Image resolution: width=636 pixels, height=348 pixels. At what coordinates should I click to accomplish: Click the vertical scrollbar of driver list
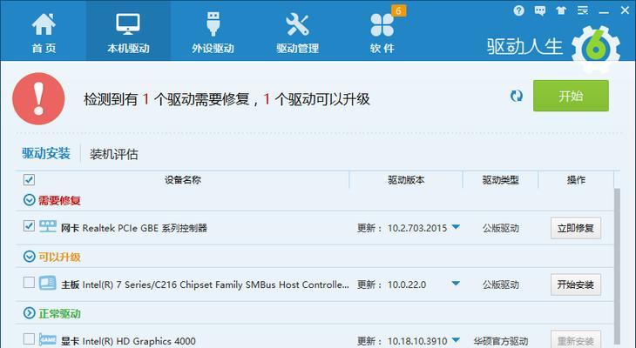pos(618,265)
